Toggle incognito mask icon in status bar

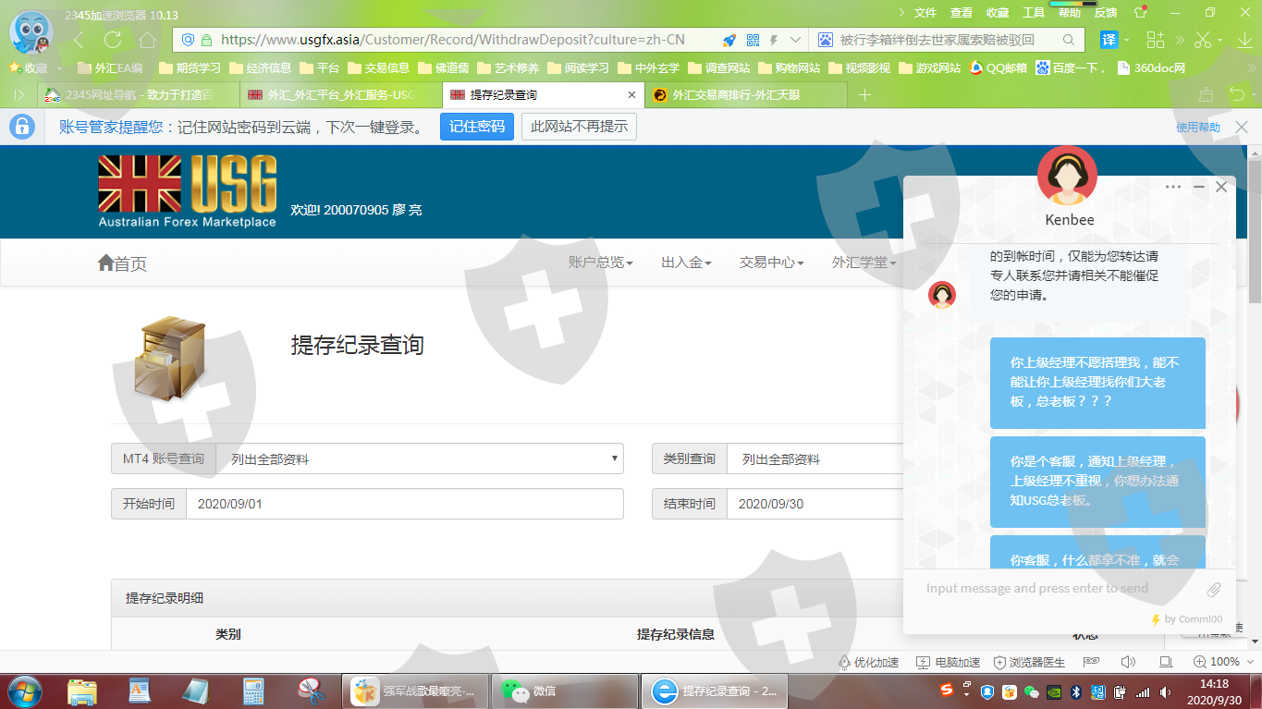point(1092,662)
